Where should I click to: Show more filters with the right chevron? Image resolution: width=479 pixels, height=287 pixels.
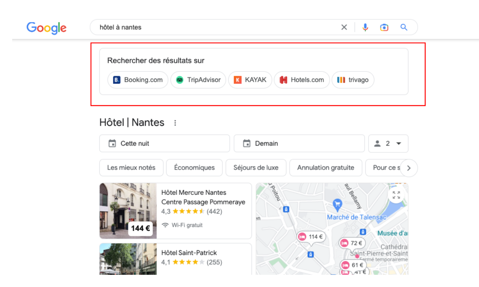tap(409, 168)
